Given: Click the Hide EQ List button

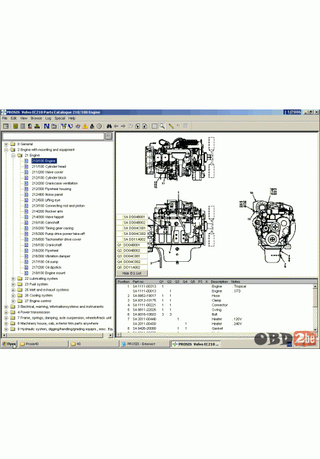Looking at the screenshot, I should pos(132,273).
